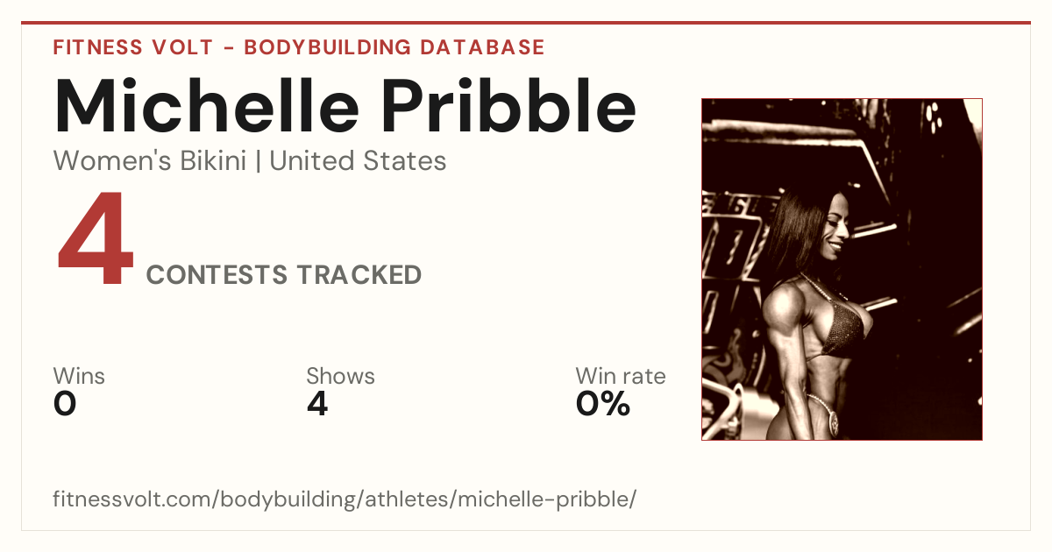Viewport: 1052px width, 552px height.
Task: Click the red divider line at top
Action: pos(526,23)
